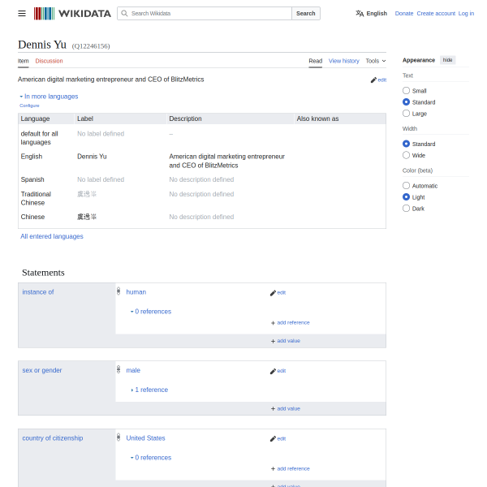Screen dimensions: 487x487
Task: Collapse the In more languages section
Action: pyautogui.click(x=49, y=97)
